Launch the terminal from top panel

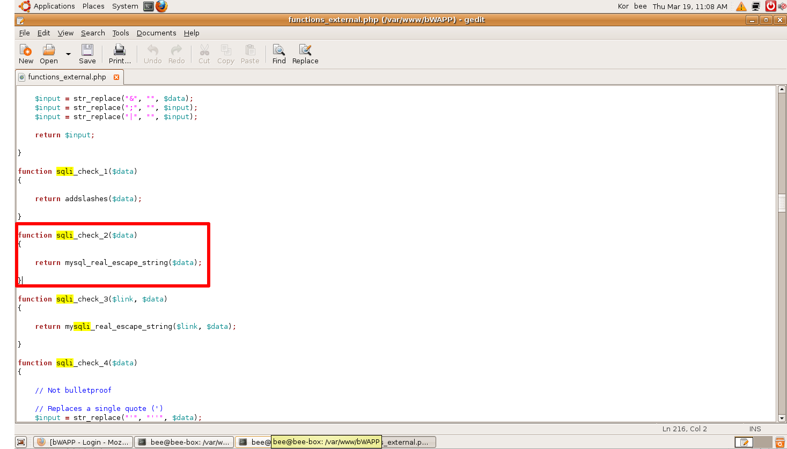point(149,6)
